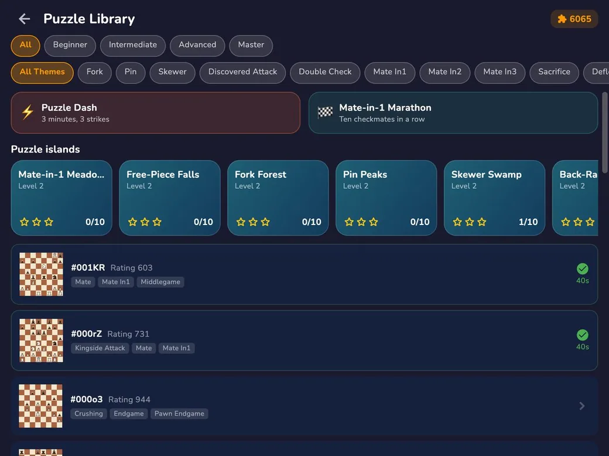The height and width of the screenshot is (456, 609).
Task: Click the Mate In1 tag on #000rZ
Action: click(x=177, y=348)
